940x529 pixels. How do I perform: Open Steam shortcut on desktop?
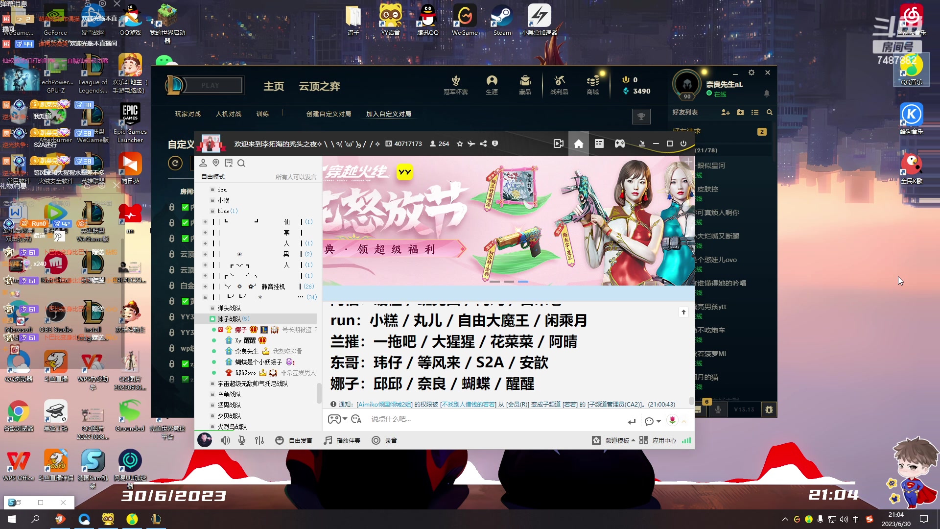click(502, 20)
